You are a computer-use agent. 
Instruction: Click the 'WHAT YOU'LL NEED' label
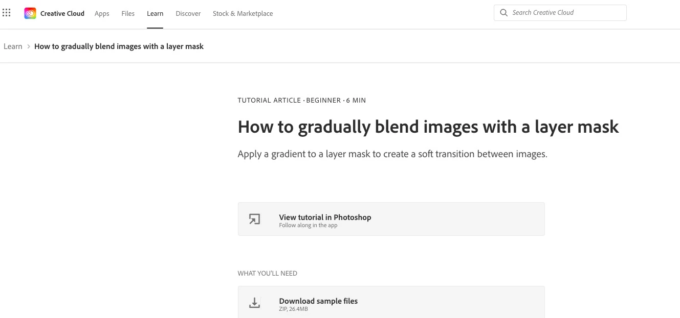pyautogui.click(x=268, y=273)
